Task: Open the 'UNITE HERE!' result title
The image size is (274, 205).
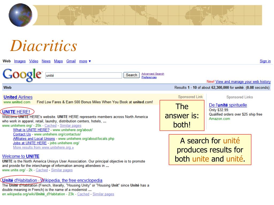Action: [16, 112]
